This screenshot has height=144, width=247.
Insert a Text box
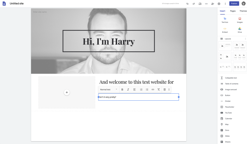click(x=225, y=20)
